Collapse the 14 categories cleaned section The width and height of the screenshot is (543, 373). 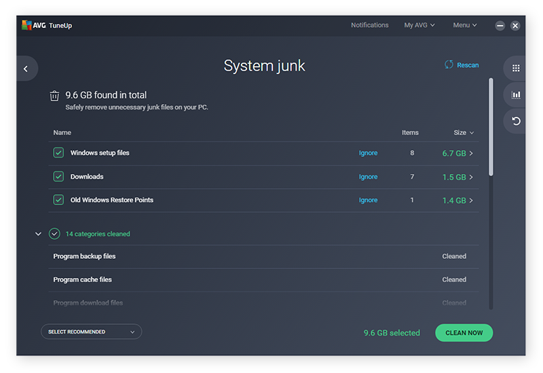click(38, 234)
